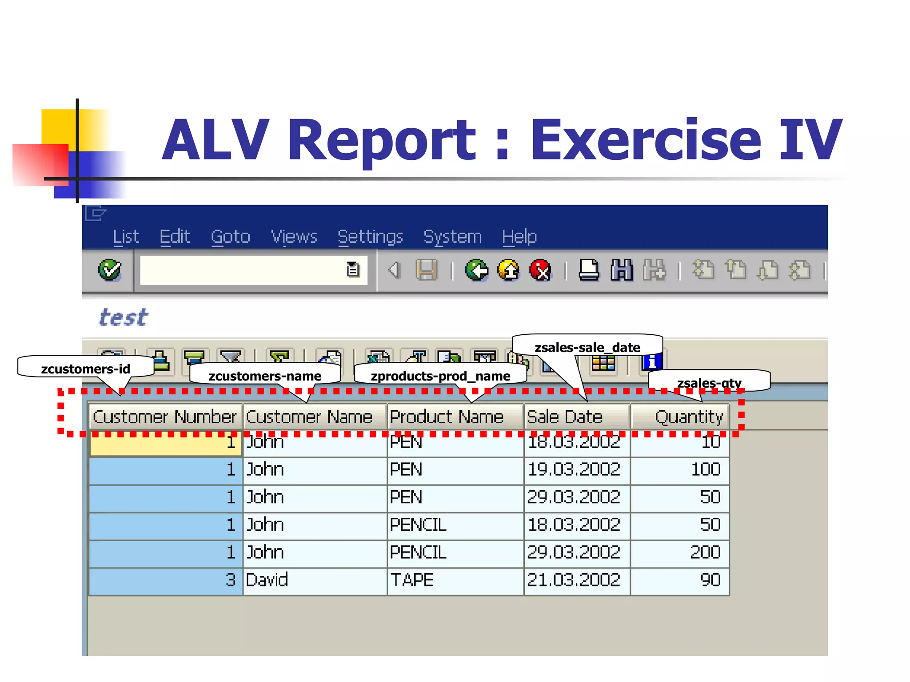
Task: Jump to the first page icon
Action: coord(703,270)
